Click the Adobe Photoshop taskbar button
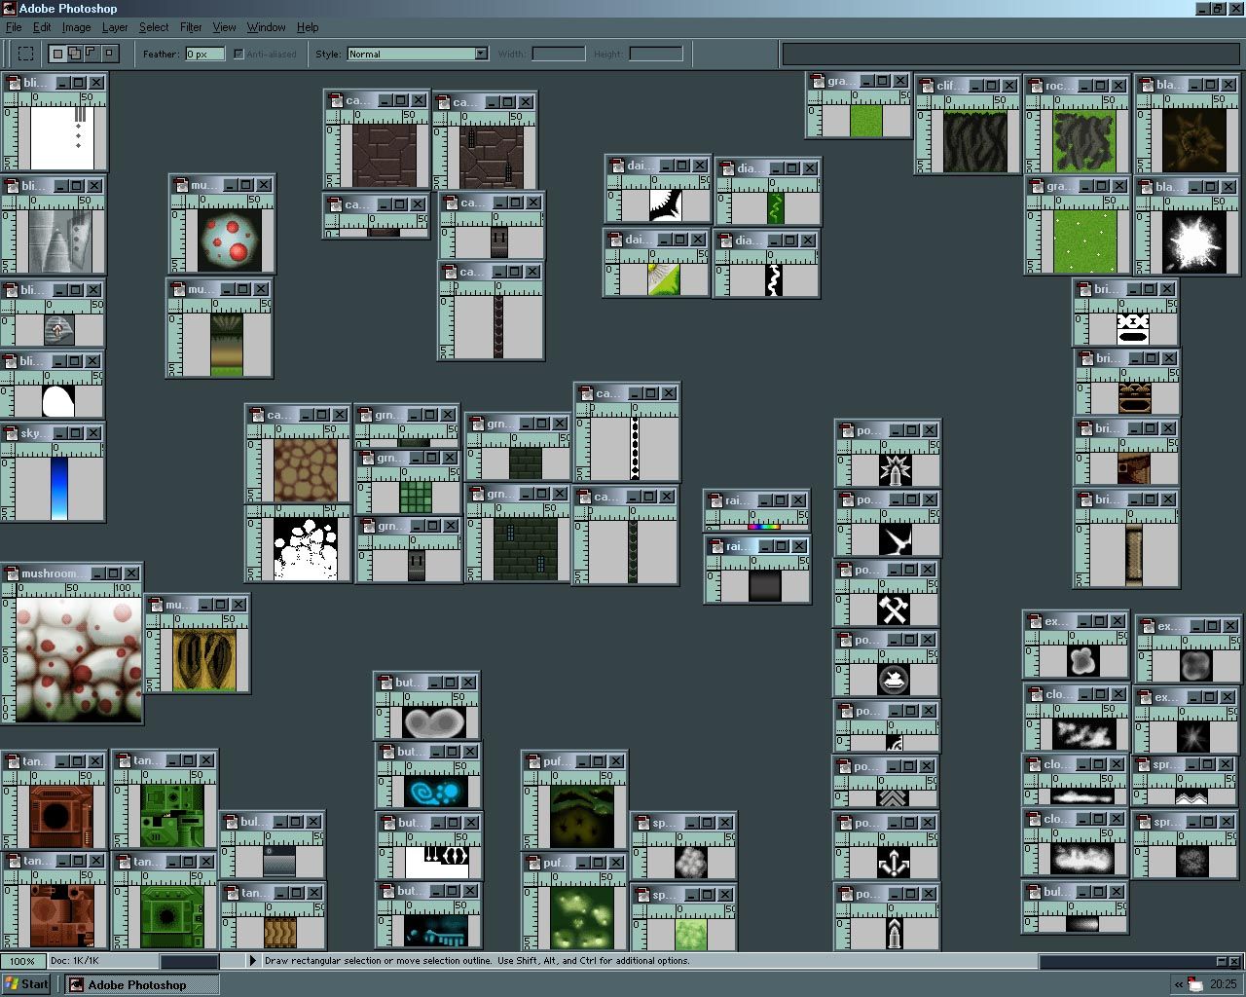 tap(142, 984)
